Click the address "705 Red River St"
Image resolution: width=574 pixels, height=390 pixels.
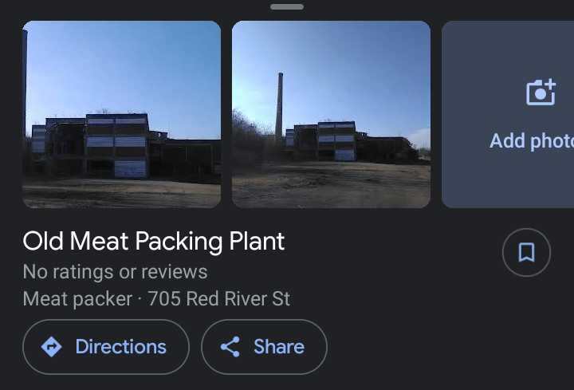pyautogui.click(x=219, y=299)
